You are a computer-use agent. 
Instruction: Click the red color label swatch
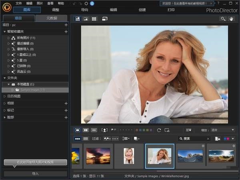click(137, 130)
